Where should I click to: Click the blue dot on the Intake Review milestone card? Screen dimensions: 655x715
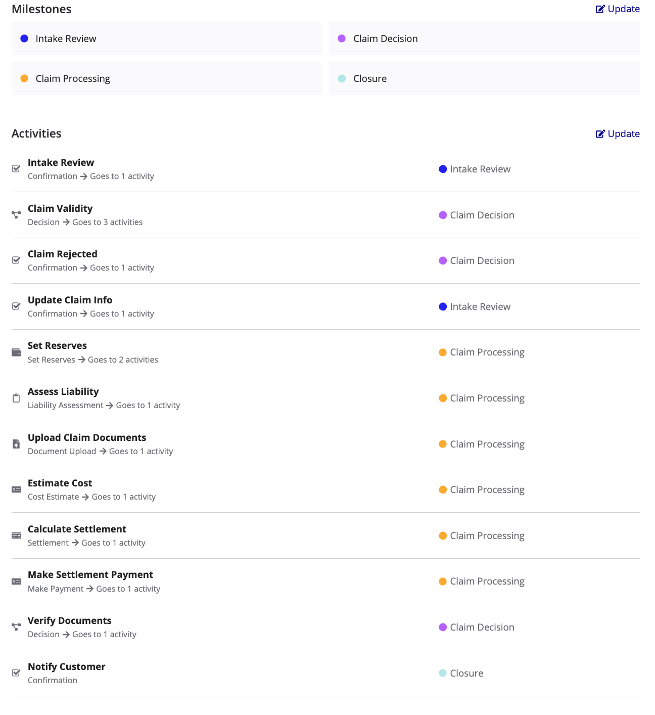[24, 38]
